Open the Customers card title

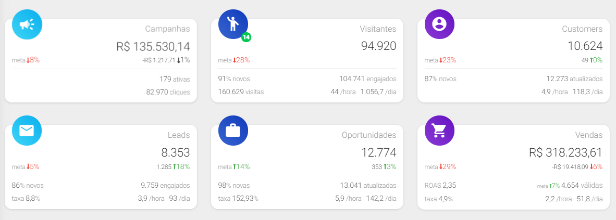point(582,29)
